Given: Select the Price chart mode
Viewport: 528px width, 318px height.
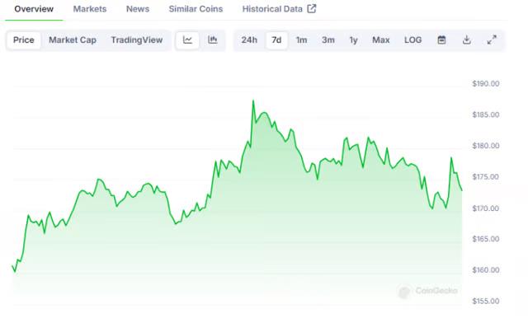Looking at the screenshot, I should (24, 40).
